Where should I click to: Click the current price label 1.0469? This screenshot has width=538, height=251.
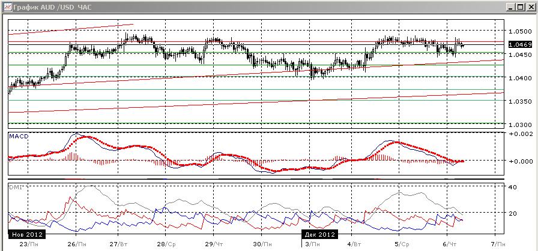(520, 44)
